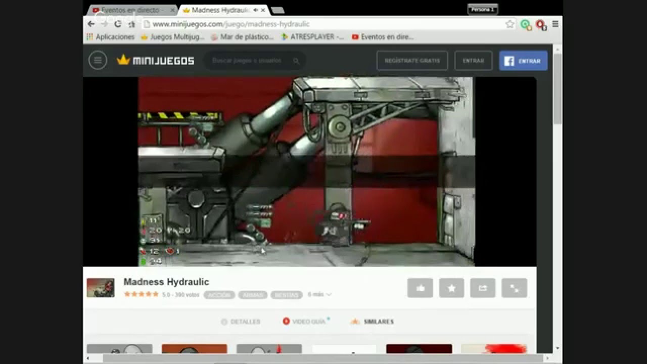Open the red splatter game thumbnail
The image size is (647, 364).
point(494,348)
